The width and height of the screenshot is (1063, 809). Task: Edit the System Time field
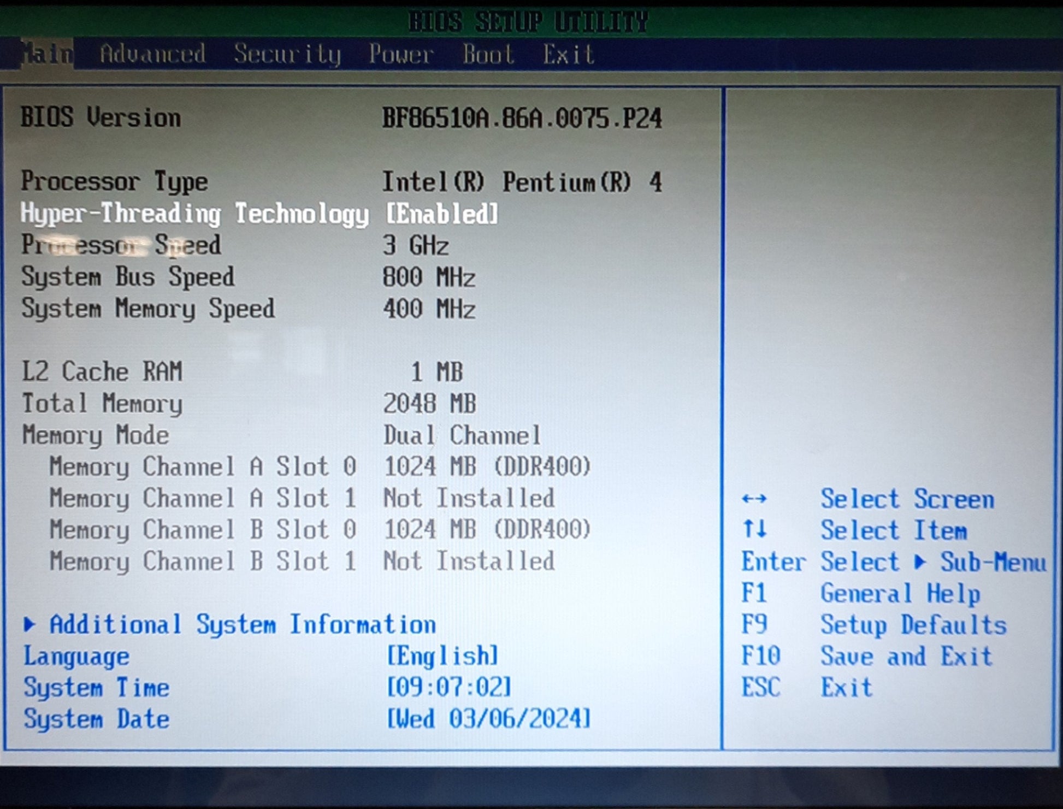448,687
